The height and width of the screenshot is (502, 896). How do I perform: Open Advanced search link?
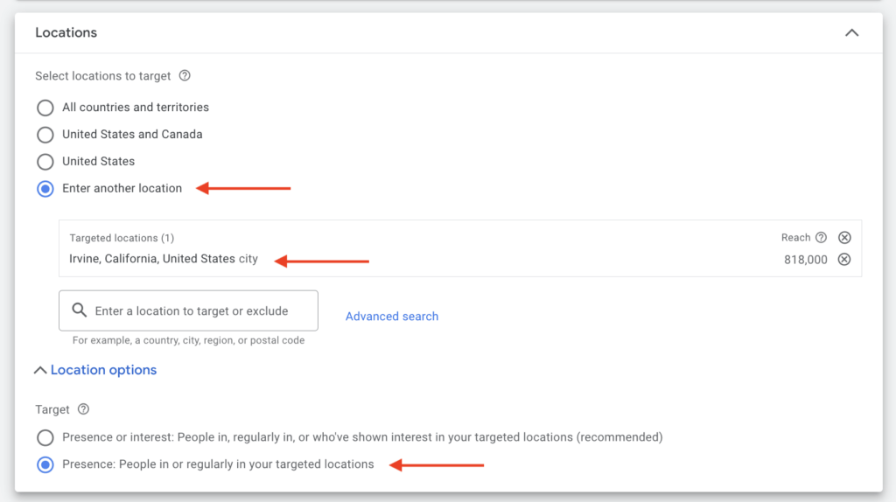392,317
